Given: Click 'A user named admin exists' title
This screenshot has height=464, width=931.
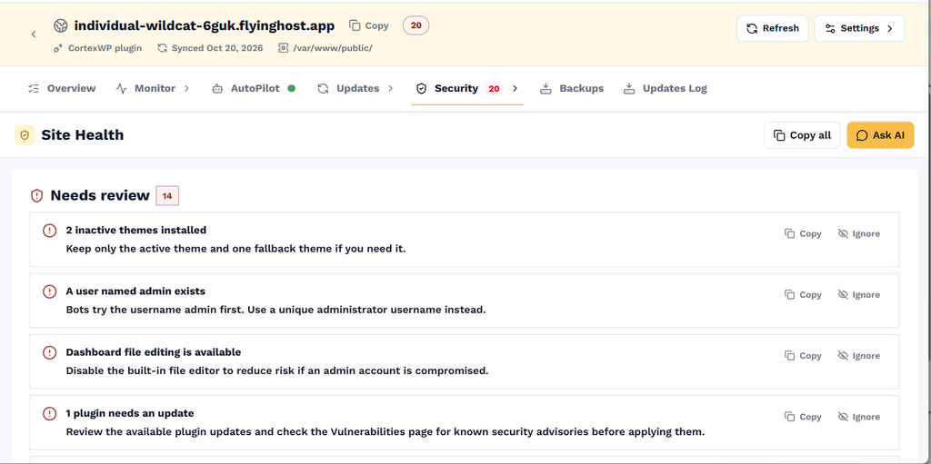Looking at the screenshot, I should [x=135, y=291].
